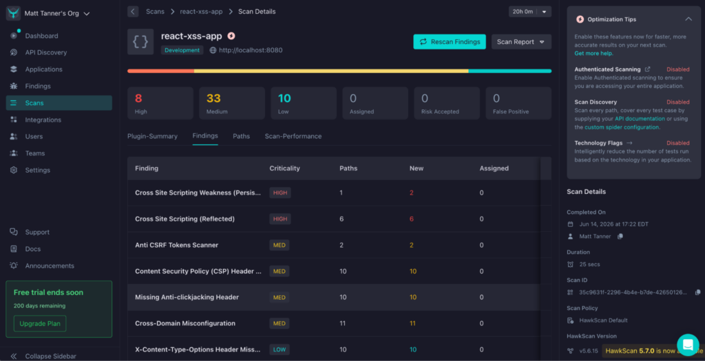Click the Development environment tag
Image resolution: width=705 pixels, height=361 pixels.
pos(182,50)
